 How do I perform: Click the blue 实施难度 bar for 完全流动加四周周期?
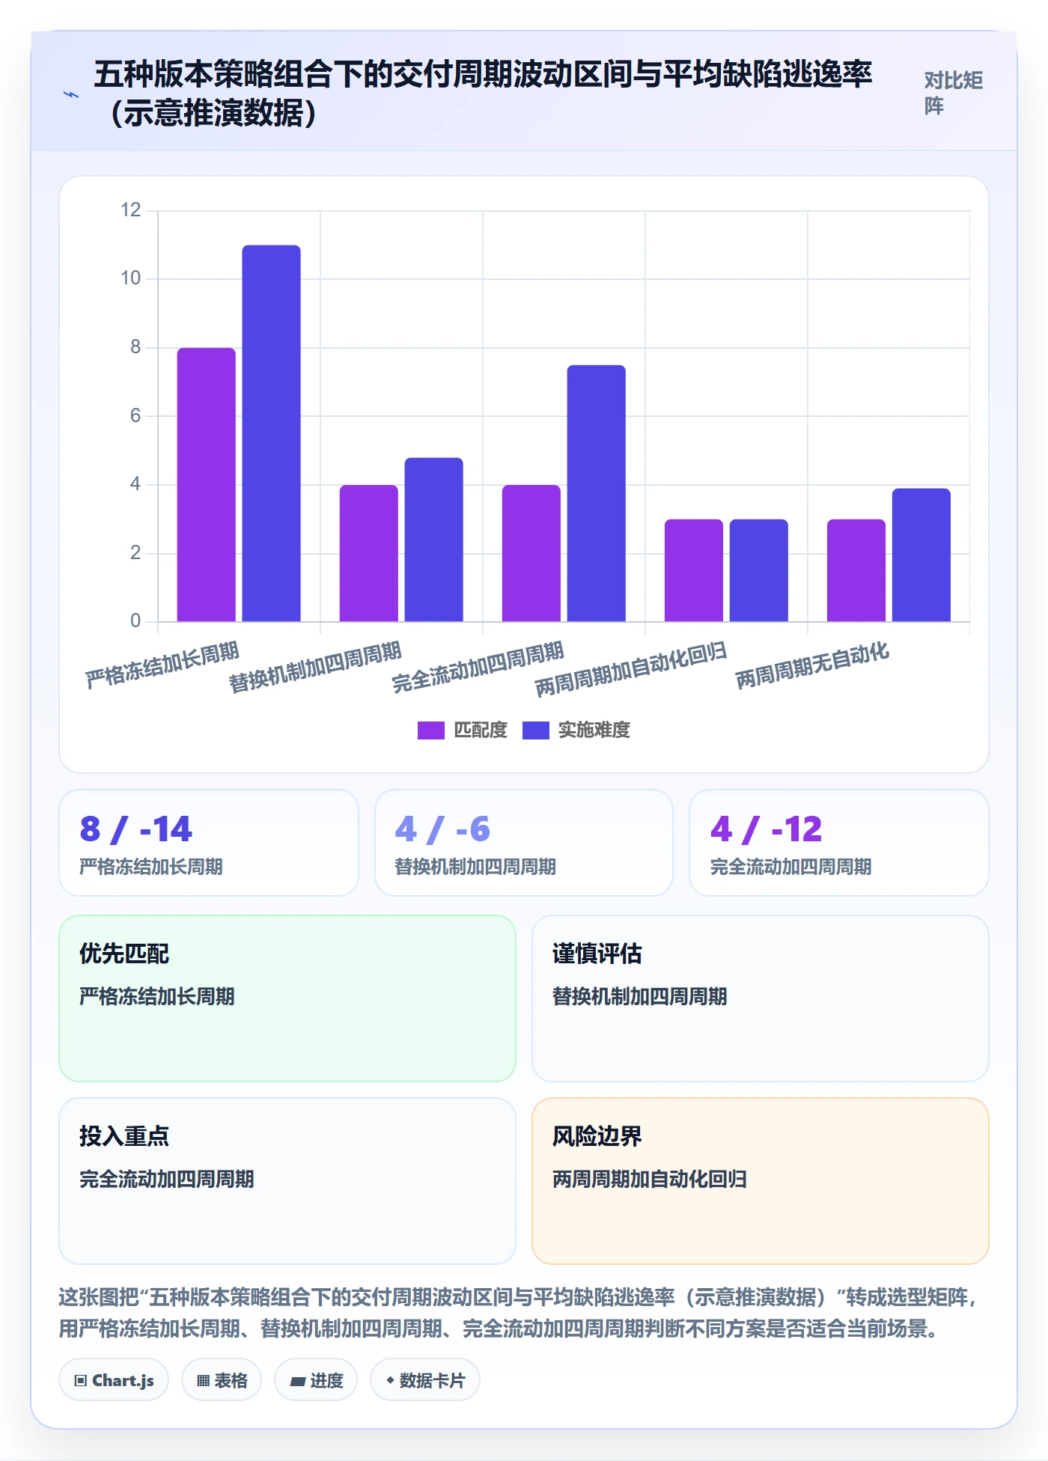[597, 493]
